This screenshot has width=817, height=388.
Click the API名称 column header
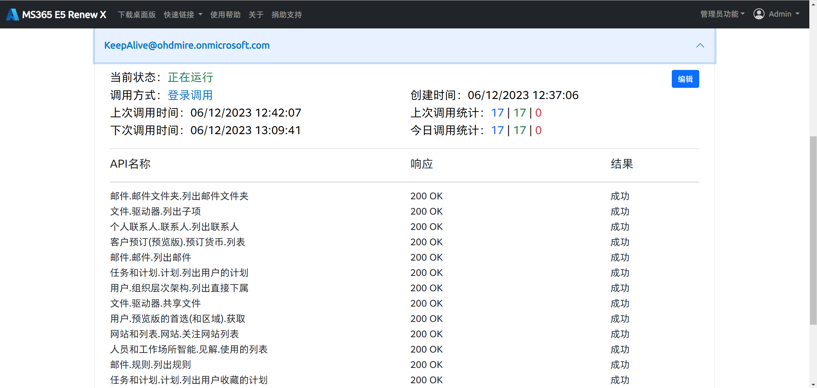(130, 164)
